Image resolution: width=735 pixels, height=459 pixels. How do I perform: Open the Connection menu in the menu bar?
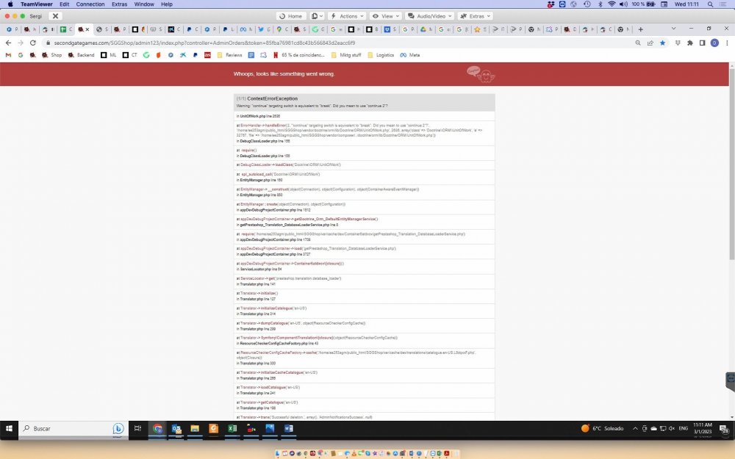coord(90,4)
